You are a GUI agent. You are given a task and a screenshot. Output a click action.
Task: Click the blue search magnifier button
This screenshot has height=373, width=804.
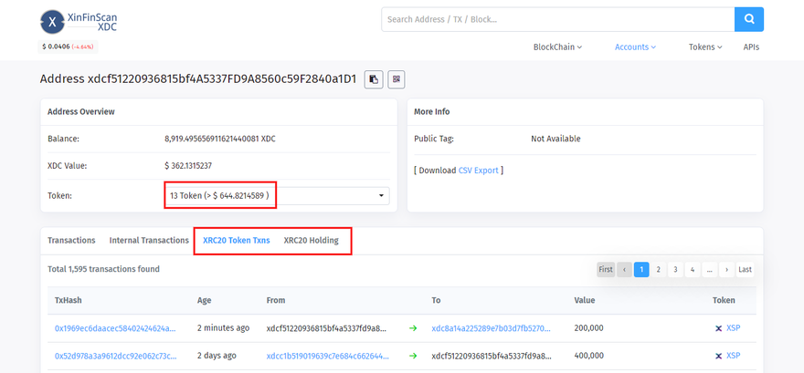click(x=748, y=19)
